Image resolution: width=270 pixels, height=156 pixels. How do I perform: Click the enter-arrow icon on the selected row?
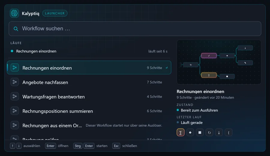click(x=167, y=68)
